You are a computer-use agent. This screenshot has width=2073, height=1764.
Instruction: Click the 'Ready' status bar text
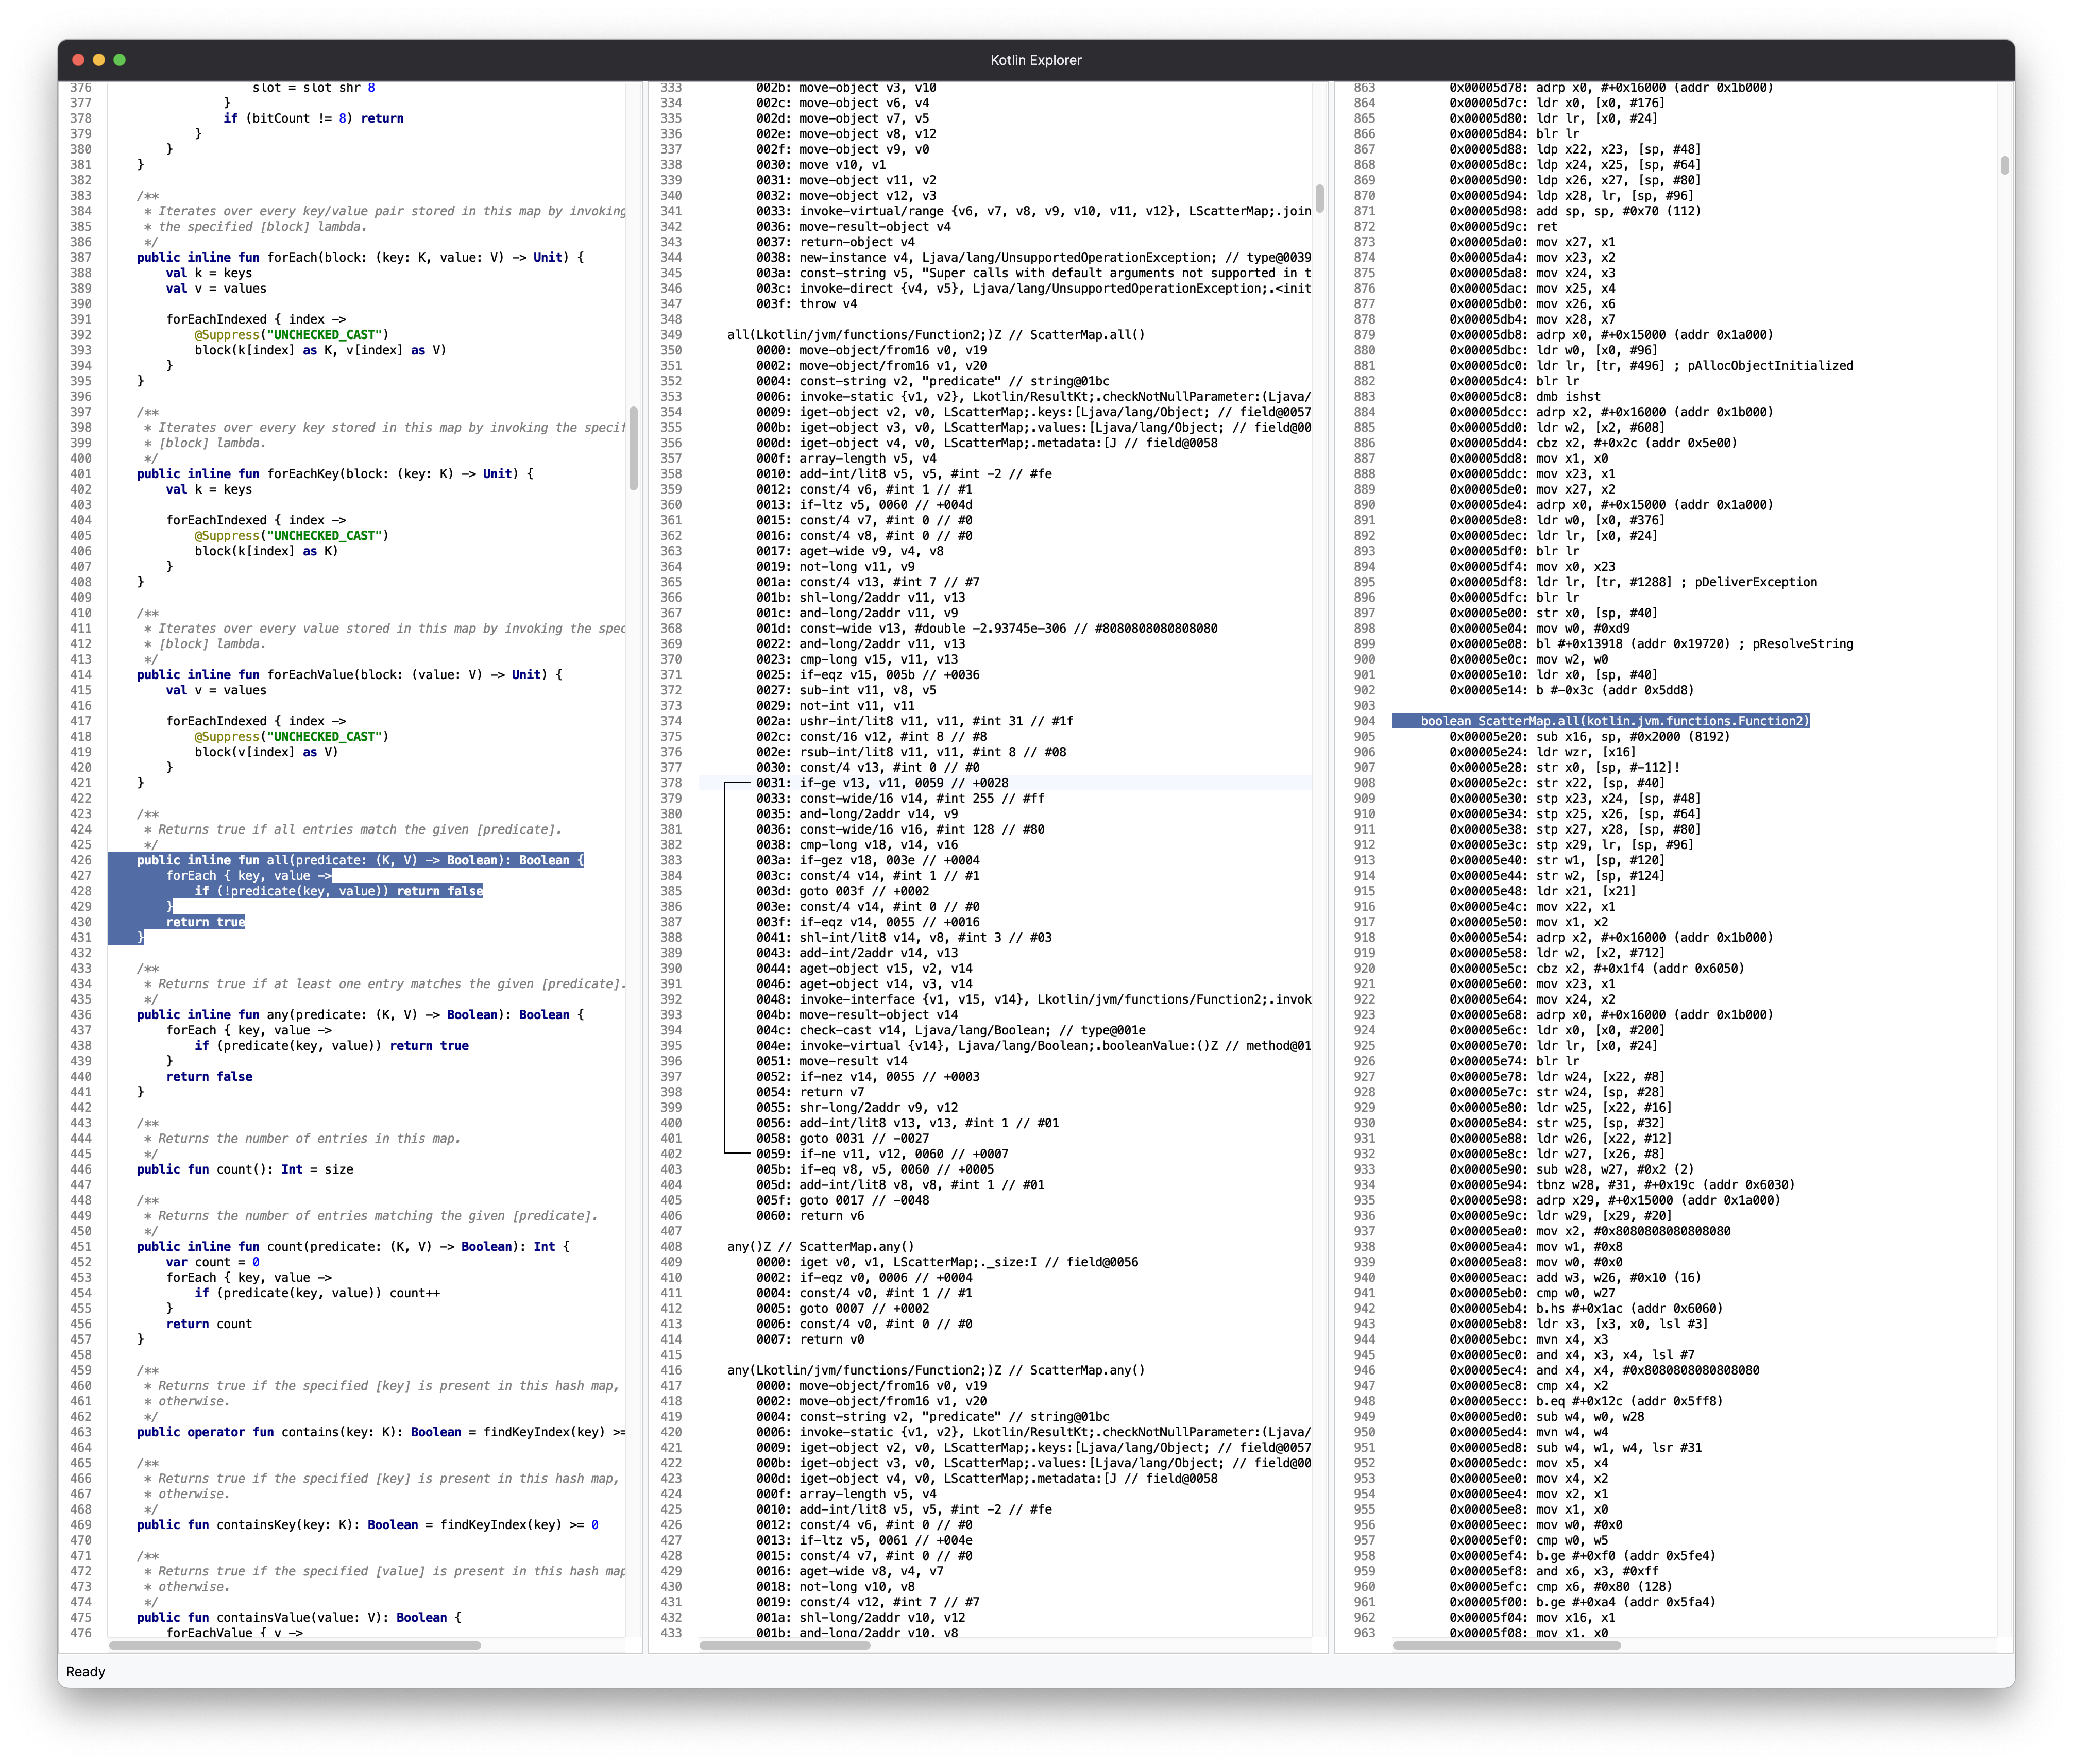pos(85,1672)
